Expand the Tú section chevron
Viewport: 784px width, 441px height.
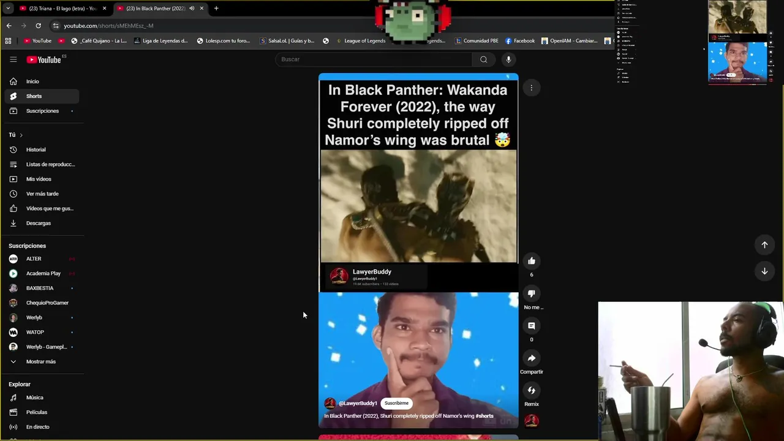click(21, 135)
